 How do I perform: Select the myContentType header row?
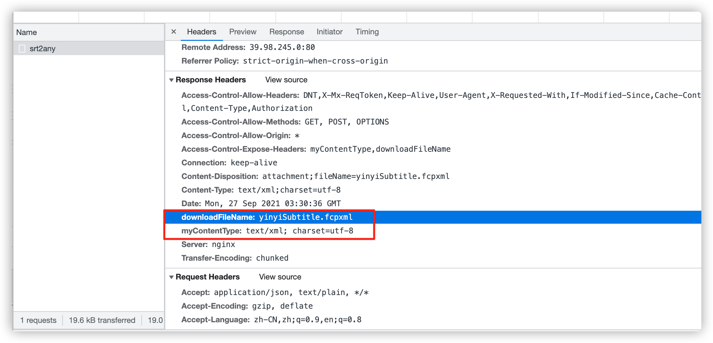[x=267, y=231]
